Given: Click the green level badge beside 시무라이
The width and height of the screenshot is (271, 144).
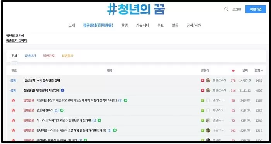Looking at the screenshot, I should [x=202, y=111].
